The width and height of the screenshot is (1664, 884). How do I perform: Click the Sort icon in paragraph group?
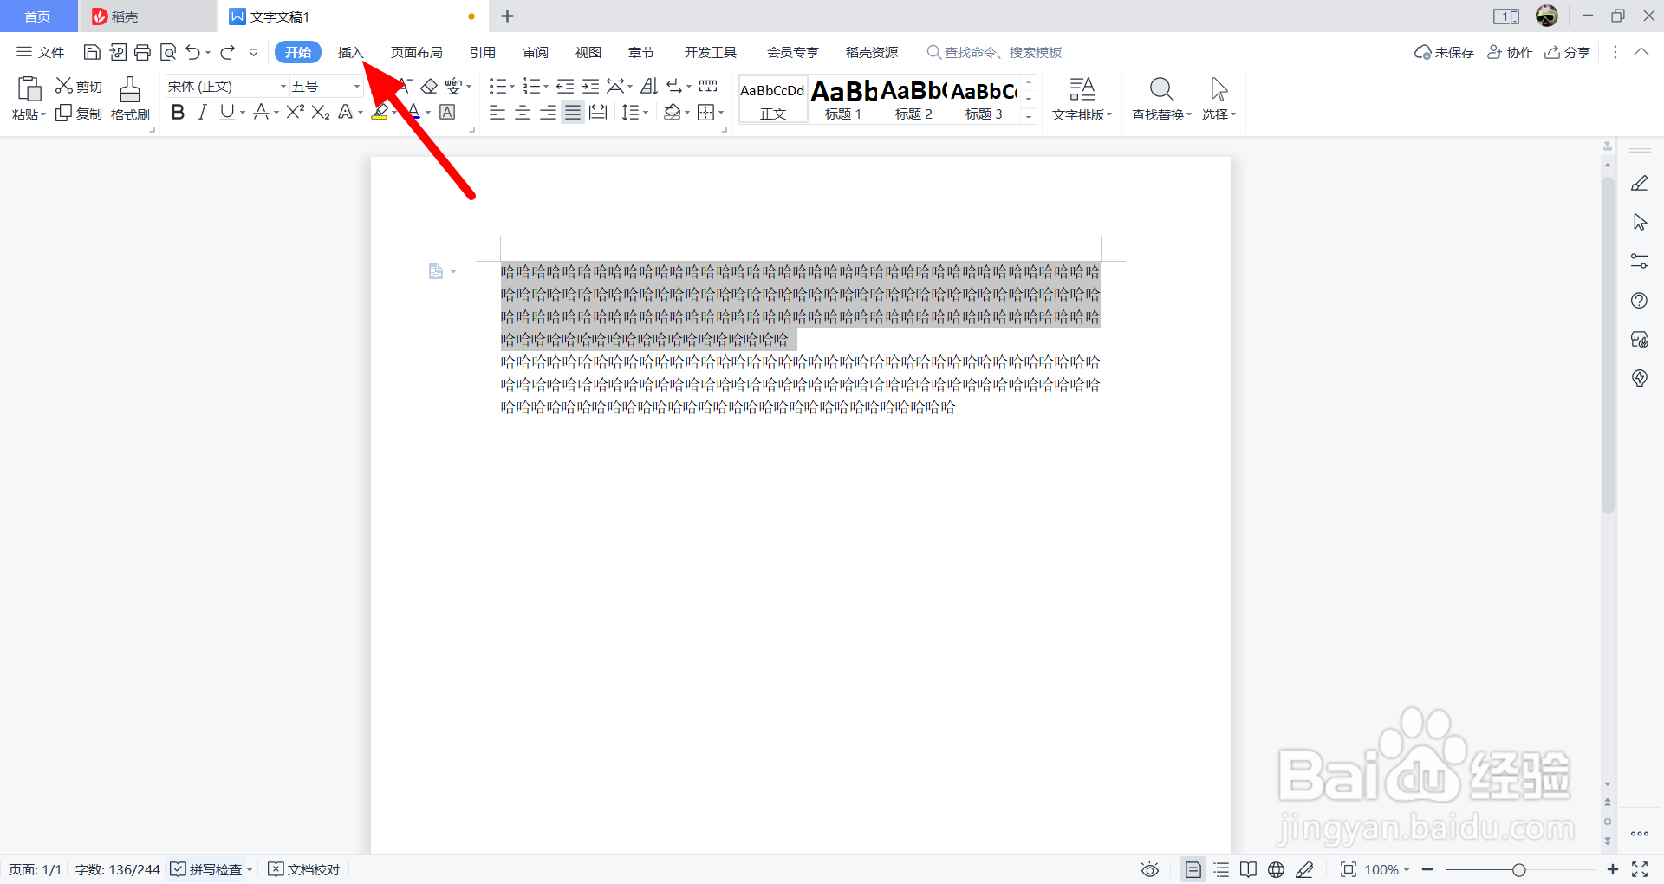(x=649, y=87)
